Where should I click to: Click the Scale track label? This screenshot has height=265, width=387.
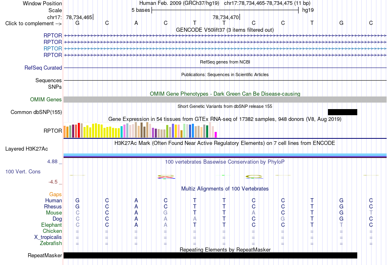pyautogui.click(x=55, y=10)
